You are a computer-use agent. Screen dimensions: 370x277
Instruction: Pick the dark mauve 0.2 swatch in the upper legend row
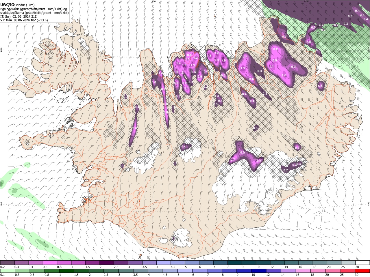pos(8,263)
